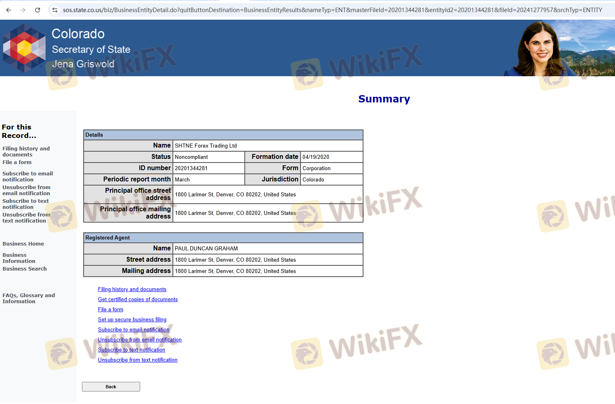Click the browser forward arrow
615x404 pixels.
(x=23, y=10)
